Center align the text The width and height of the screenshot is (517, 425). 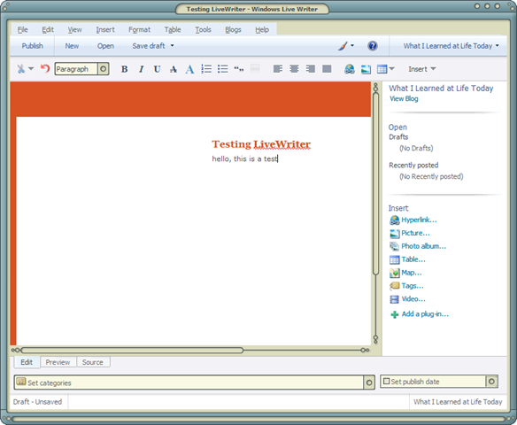(294, 68)
